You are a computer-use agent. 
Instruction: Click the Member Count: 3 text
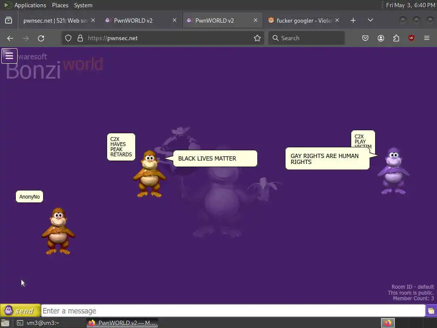[413, 299]
